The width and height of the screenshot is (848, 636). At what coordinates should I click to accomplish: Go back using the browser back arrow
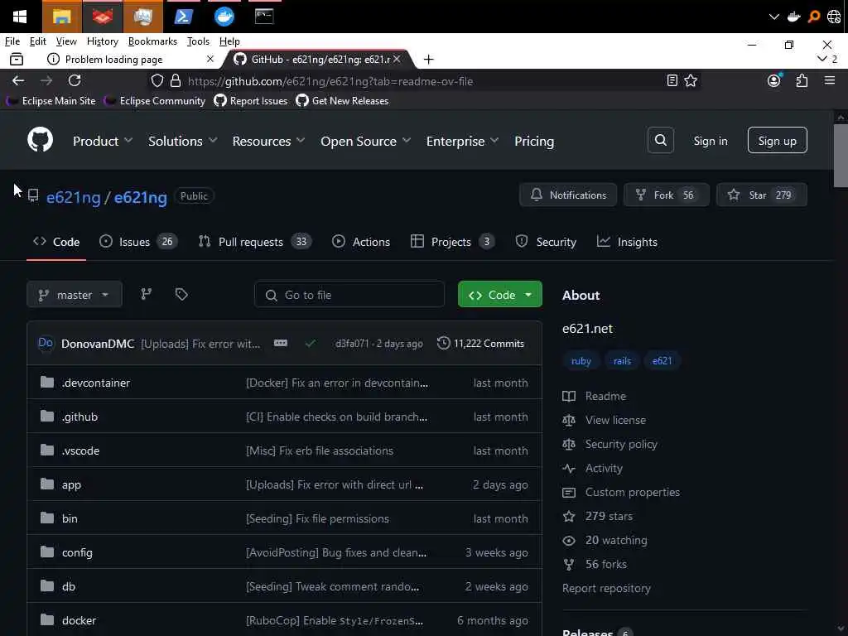[18, 80]
